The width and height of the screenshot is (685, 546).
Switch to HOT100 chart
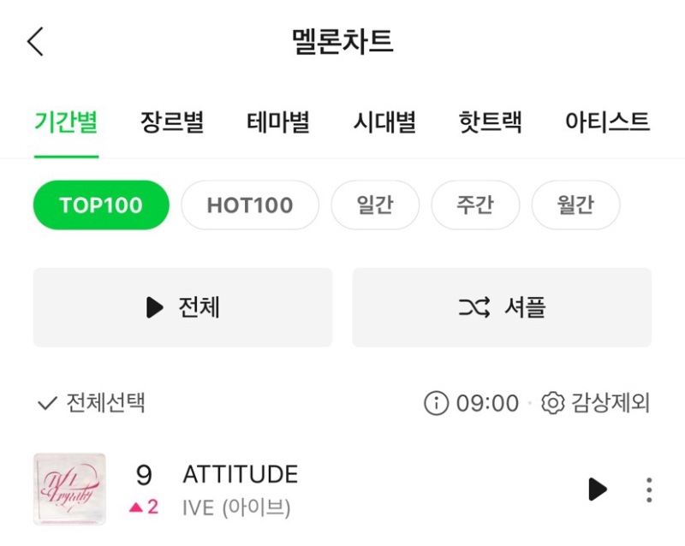[250, 205]
